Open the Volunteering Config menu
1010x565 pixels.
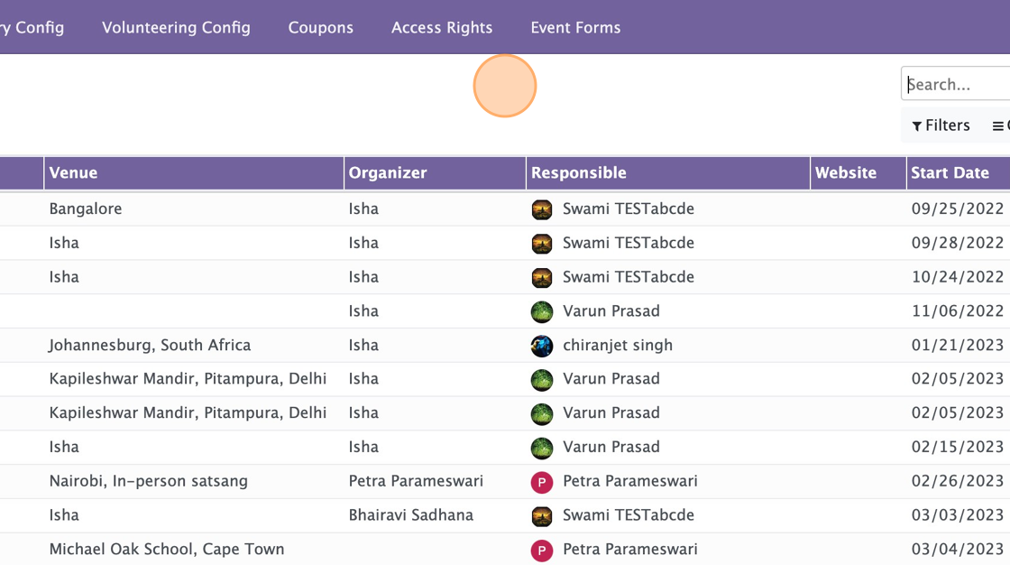click(176, 28)
